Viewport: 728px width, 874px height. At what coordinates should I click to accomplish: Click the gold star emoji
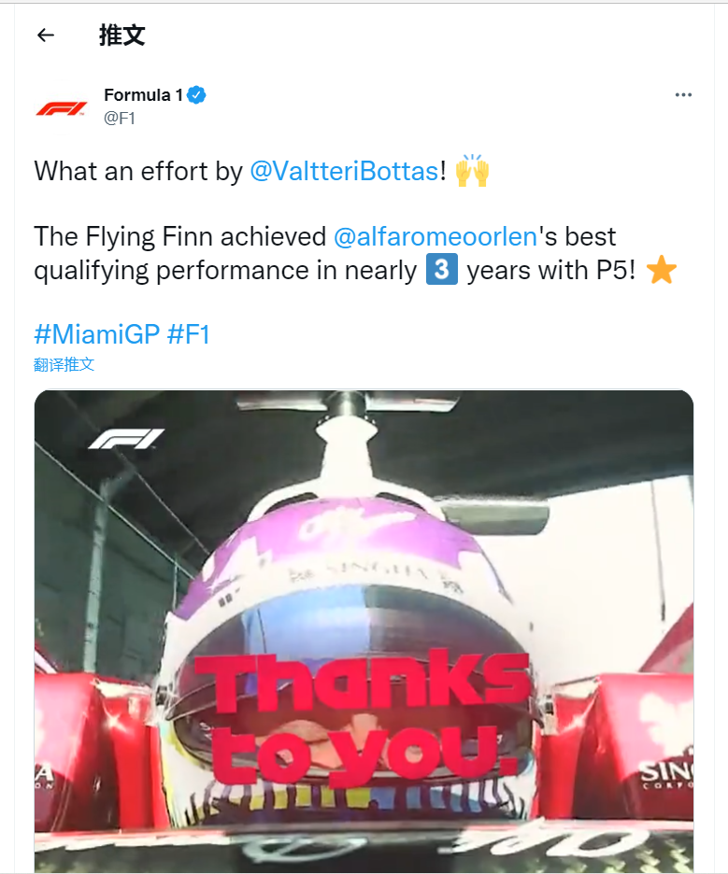coord(661,271)
